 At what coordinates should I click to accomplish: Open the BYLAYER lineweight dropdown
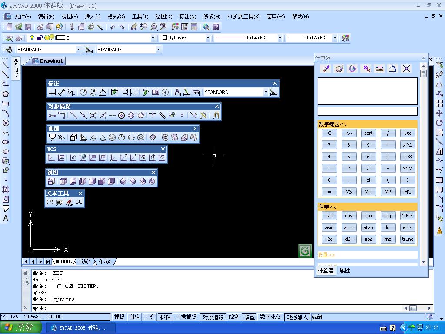point(335,38)
